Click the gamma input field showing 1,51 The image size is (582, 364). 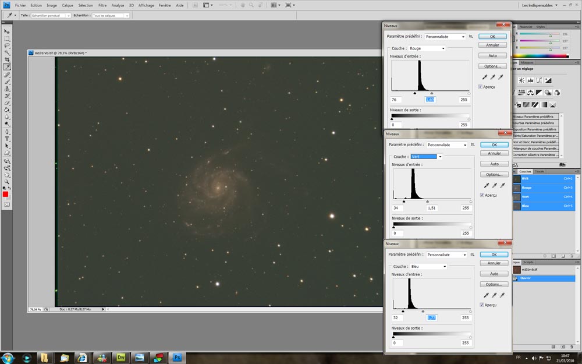pos(432,208)
